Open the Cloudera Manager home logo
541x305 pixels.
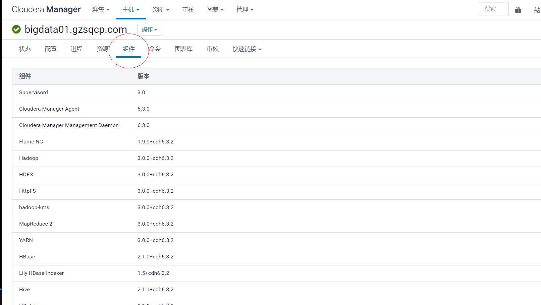(x=46, y=9)
